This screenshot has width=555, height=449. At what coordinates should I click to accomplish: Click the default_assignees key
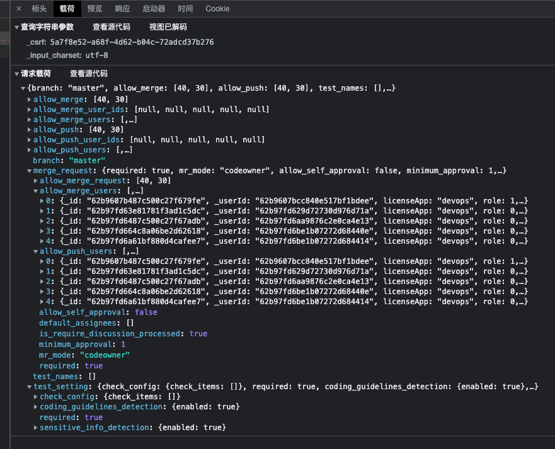click(77, 323)
